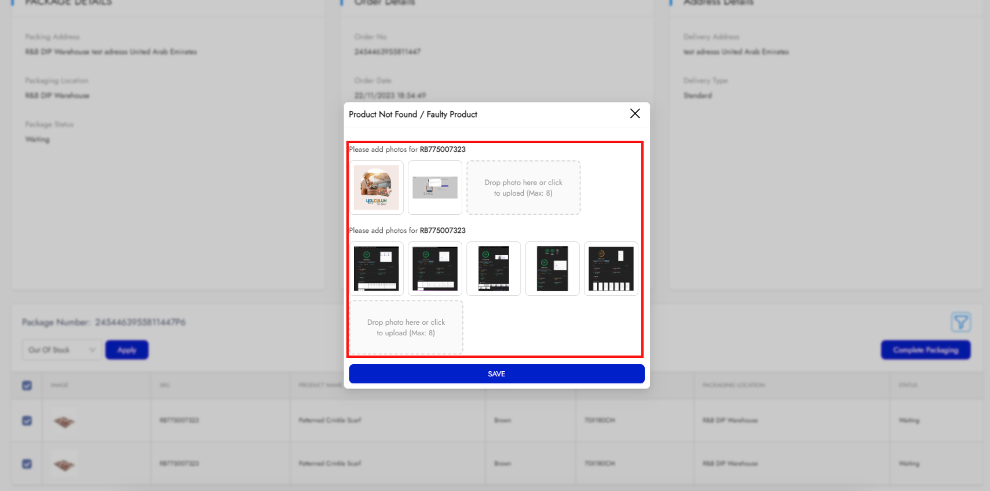Screen dimensions: 990x491
Task: Click the Apply button
Action: [127, 350]
